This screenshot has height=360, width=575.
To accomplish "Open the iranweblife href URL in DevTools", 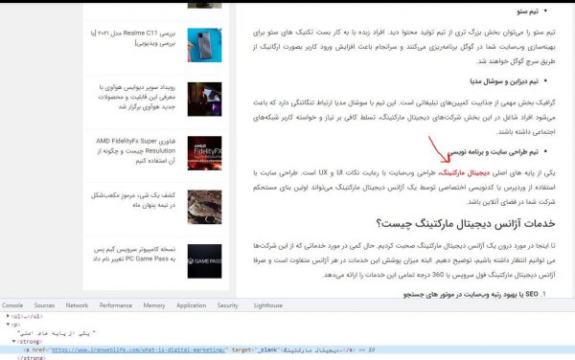I will pos(138,349).
